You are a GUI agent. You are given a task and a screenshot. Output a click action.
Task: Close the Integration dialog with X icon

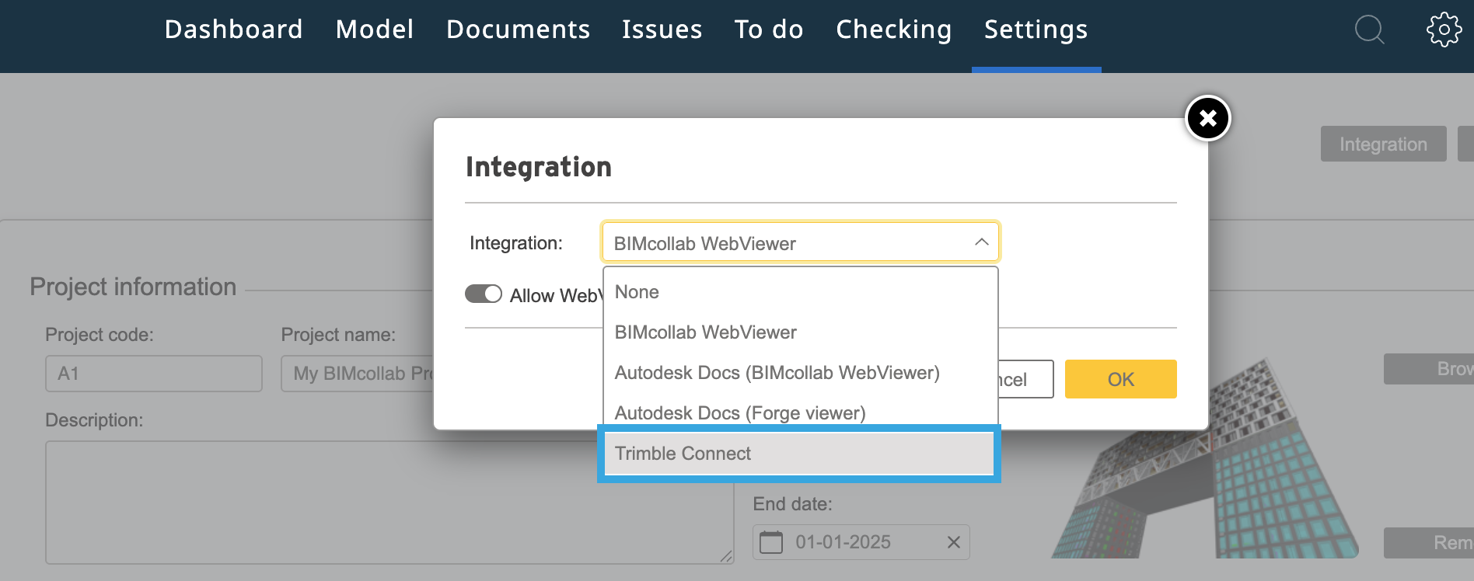(1207, 118)
